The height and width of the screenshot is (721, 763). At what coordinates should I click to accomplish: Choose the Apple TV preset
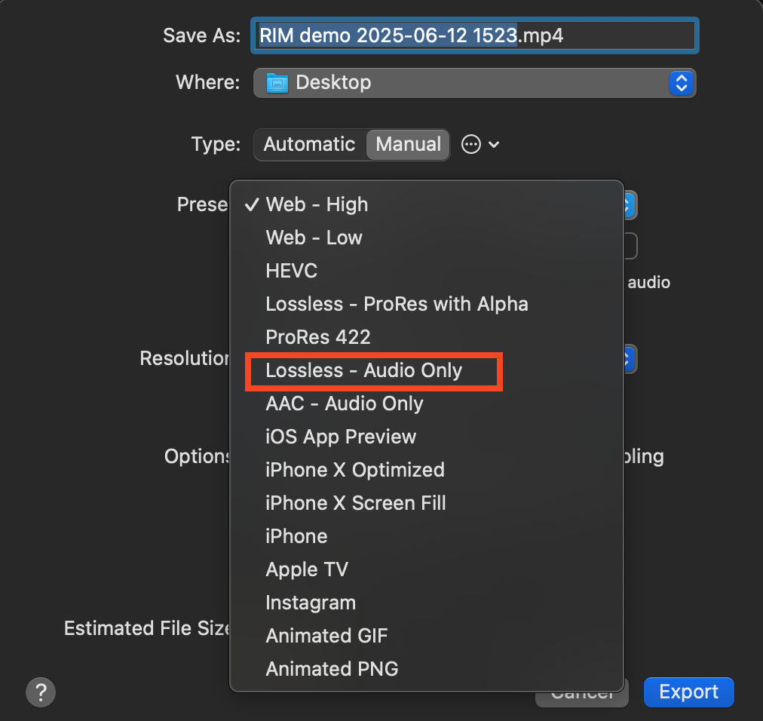coord(307,569)
